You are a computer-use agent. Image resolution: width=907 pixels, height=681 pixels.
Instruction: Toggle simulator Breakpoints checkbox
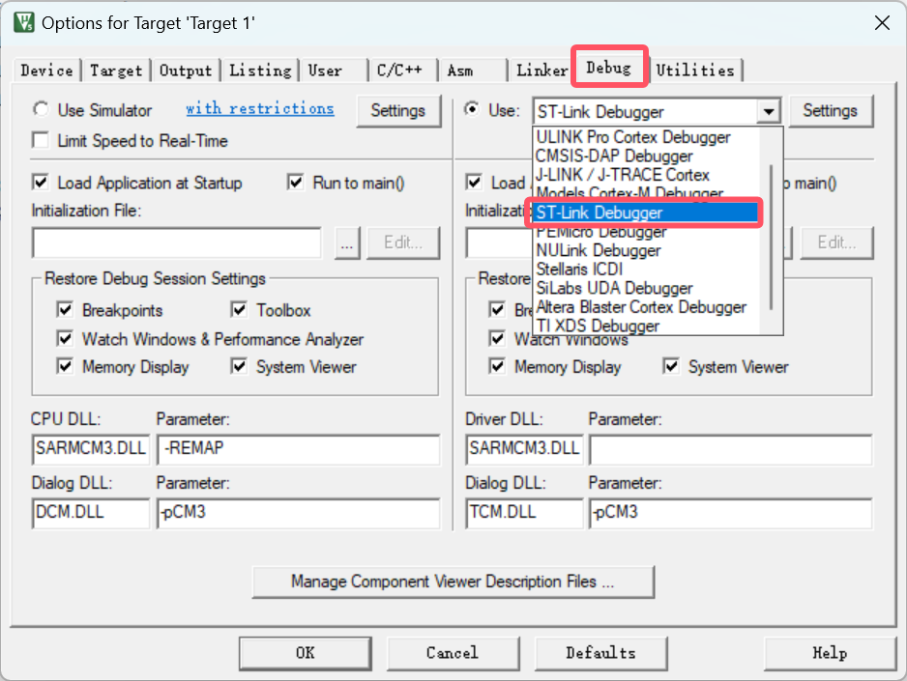tap(66, 310)
